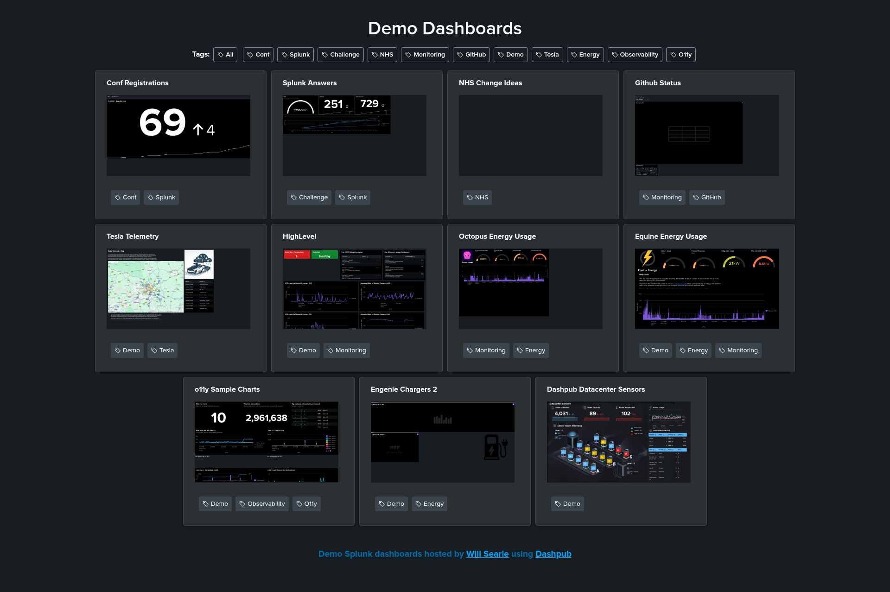Click the tag icon on the All filter
This screenshot has width=890, height=592.
tap(220, 54)
